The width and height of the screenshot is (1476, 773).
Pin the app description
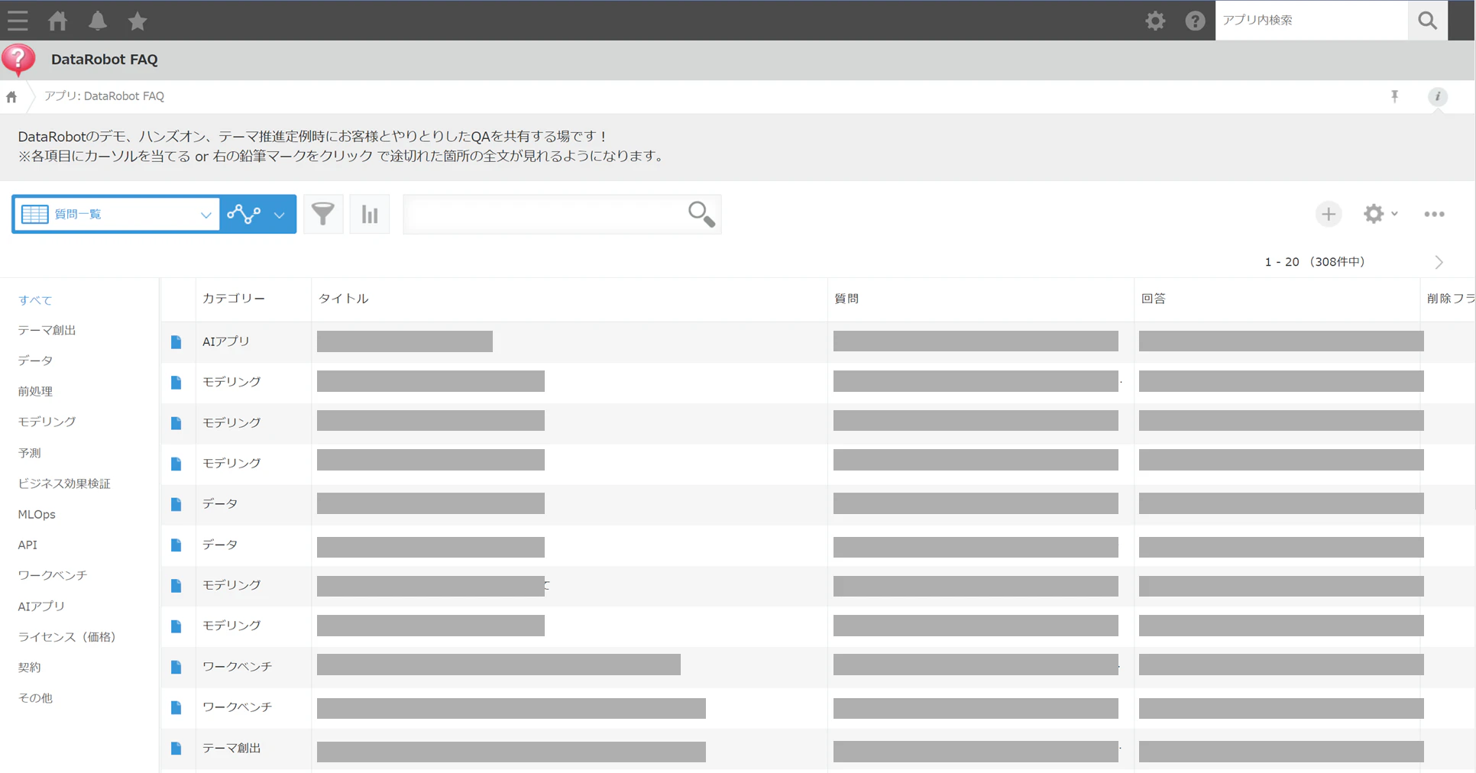(x=1394, y=96)
